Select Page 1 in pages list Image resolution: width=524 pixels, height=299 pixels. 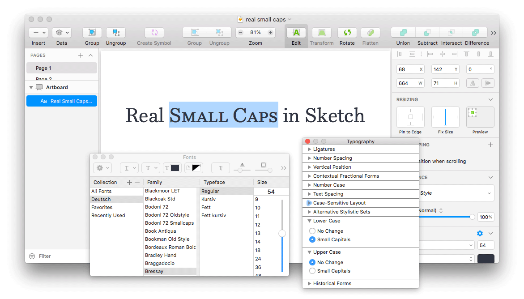click(x=62, y=68)
